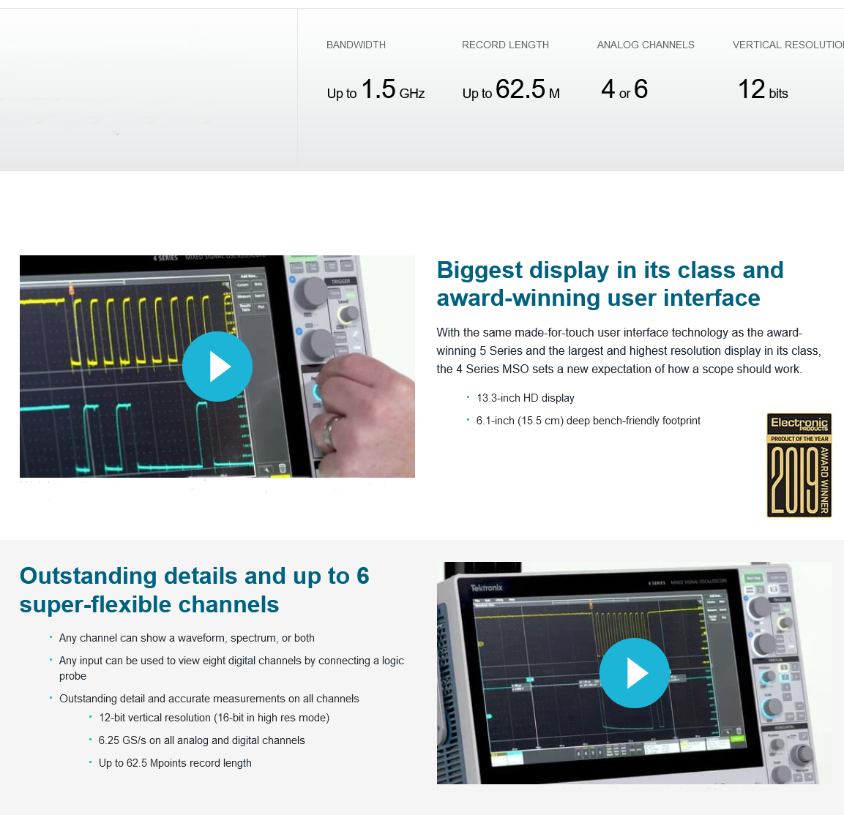This screenshot has height=815, width=844.
Task: Click 'Up to 62.5 Mpoints record length' sub-bullet
Action: pyautogui.click(x=175, y=763)
